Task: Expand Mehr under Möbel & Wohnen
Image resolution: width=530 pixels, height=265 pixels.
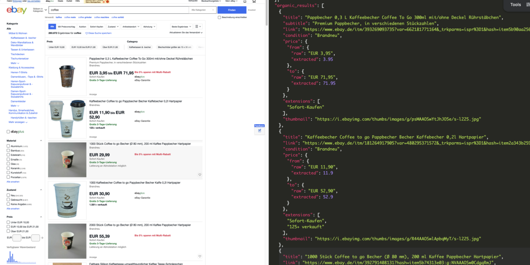Action: tap(15, 63)
